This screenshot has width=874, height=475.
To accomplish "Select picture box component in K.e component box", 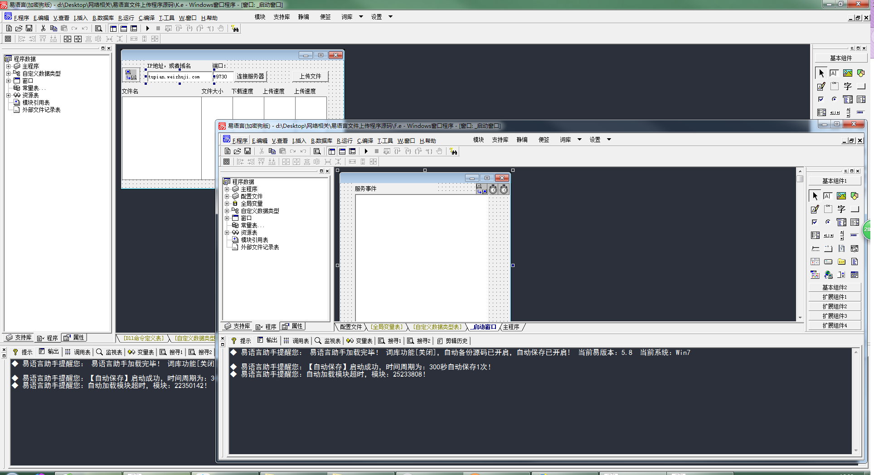I will point(848,73).
